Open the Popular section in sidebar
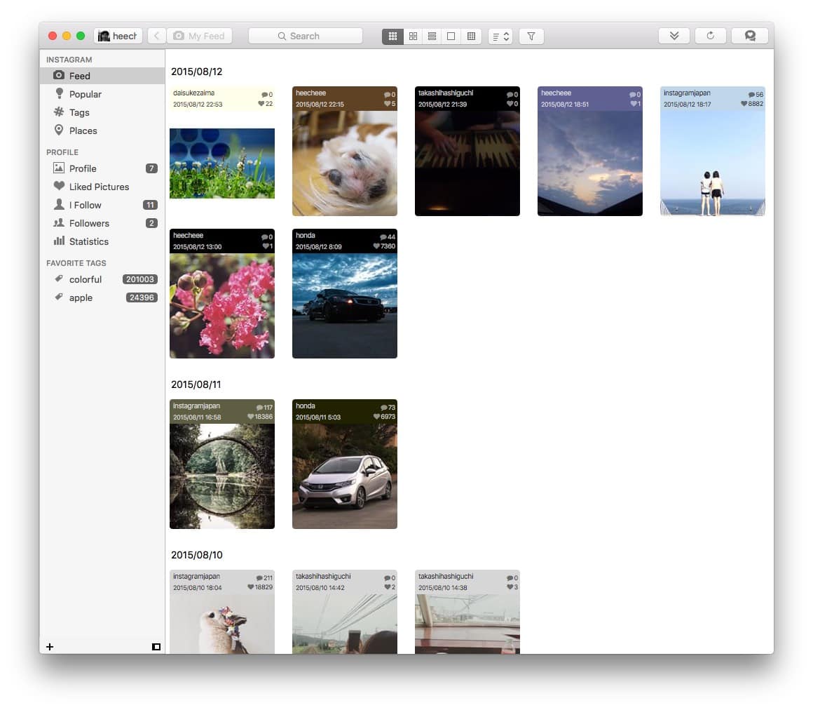 click(85, 94)
